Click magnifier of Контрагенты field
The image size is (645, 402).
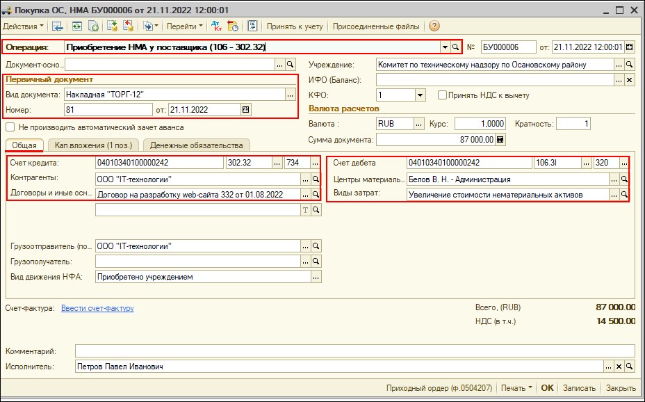point(316,179)
